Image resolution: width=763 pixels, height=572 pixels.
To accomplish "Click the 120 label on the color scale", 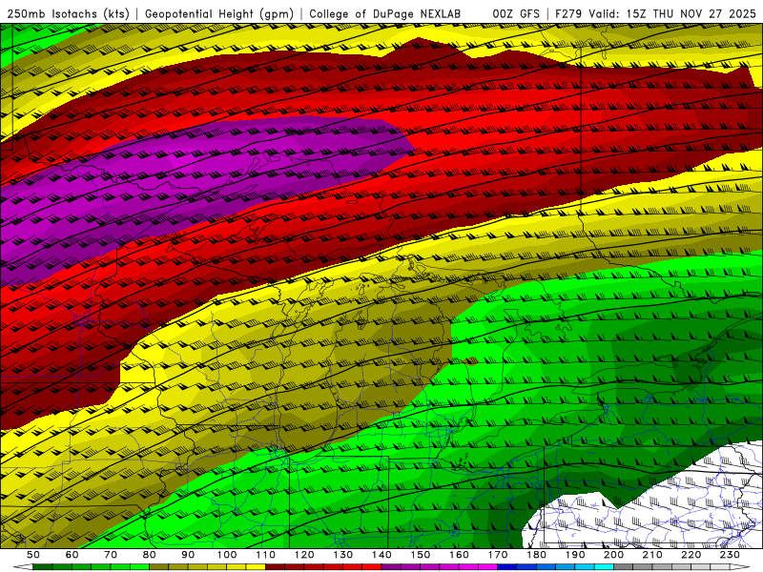I will click(x=304, y=555).
